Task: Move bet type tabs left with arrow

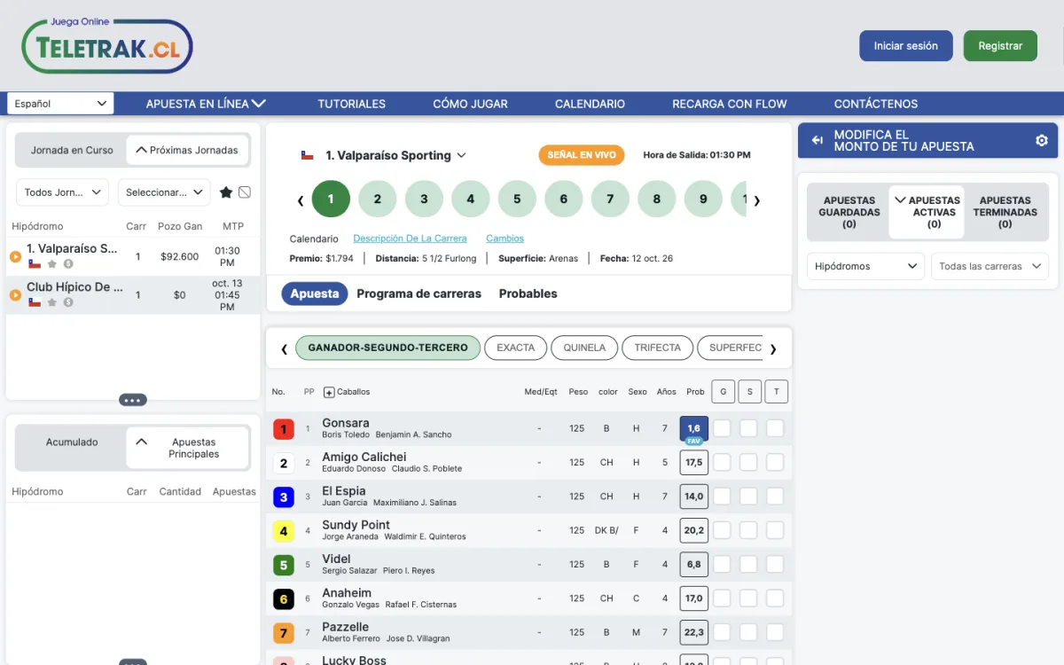Action: [x=284, y=348]
